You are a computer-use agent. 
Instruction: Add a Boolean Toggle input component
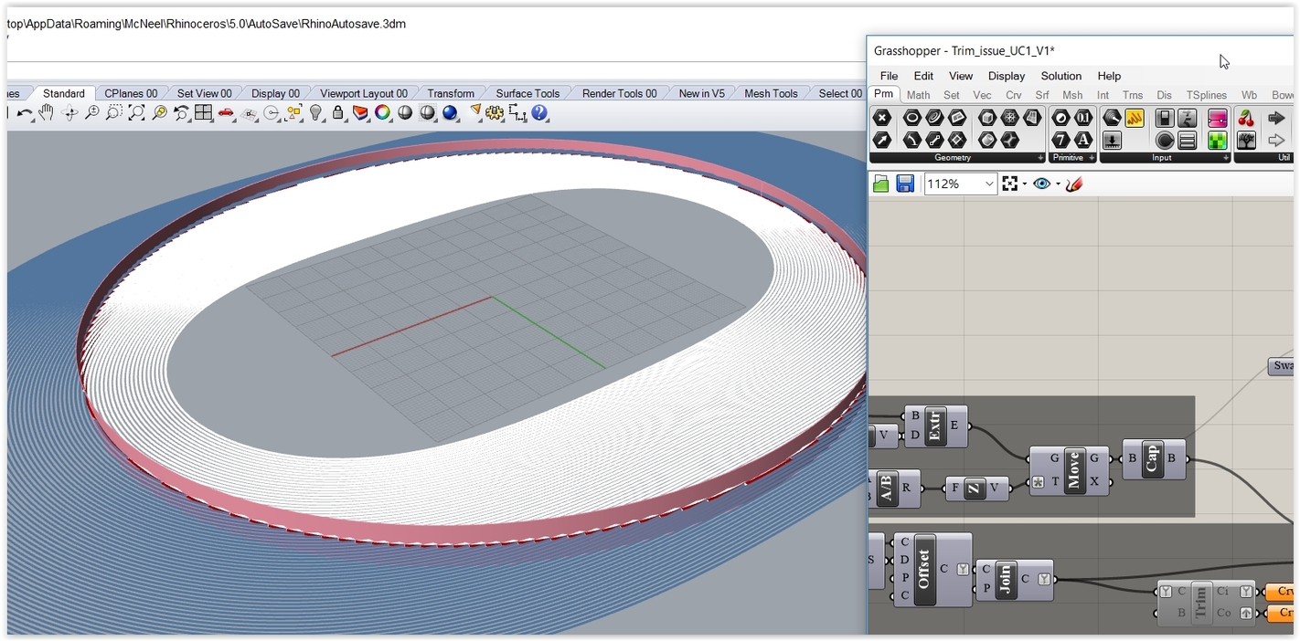pos(1165,118)
